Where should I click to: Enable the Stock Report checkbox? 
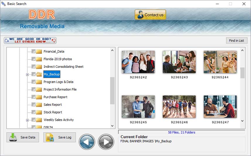point(33,112)
